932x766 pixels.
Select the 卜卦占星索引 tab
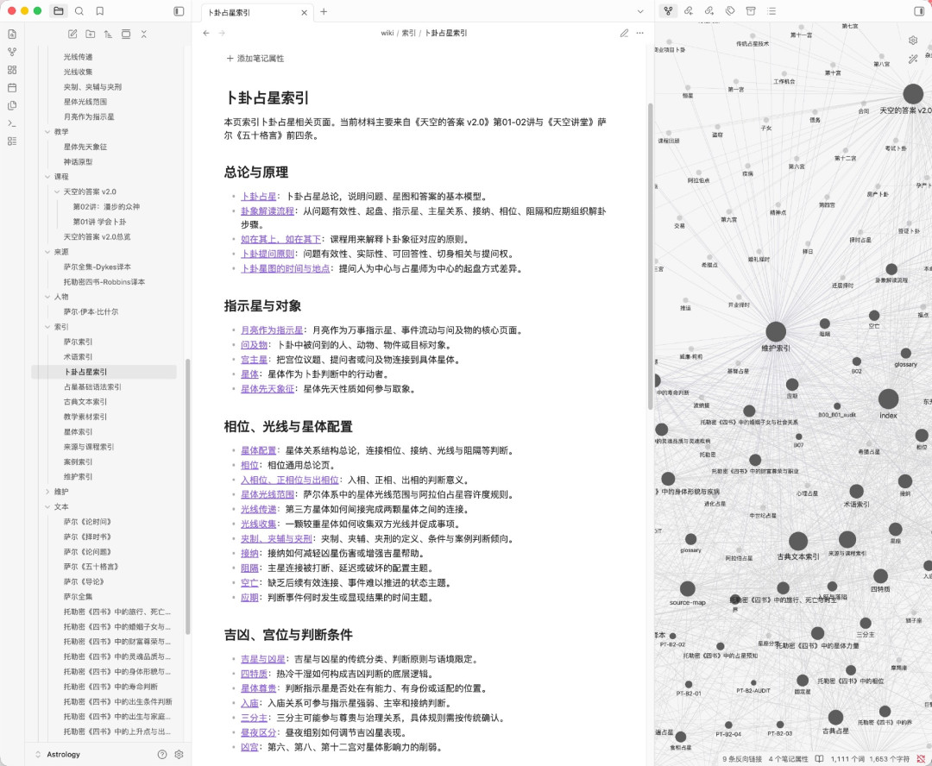click(257, 12)
